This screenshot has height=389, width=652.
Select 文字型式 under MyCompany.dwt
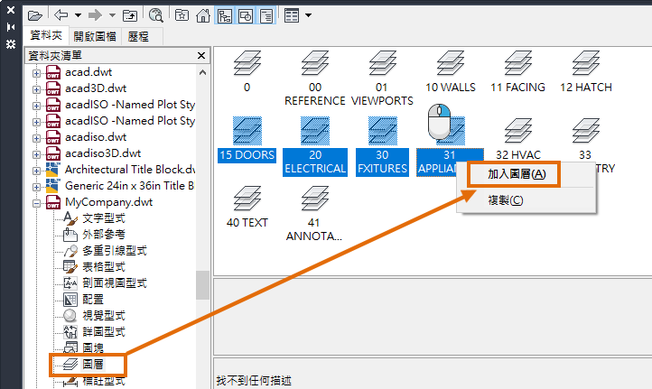click(104, 218)
